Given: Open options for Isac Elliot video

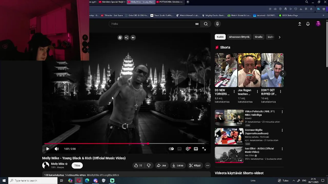Looking at the screenshot, I should click(282, 149).
